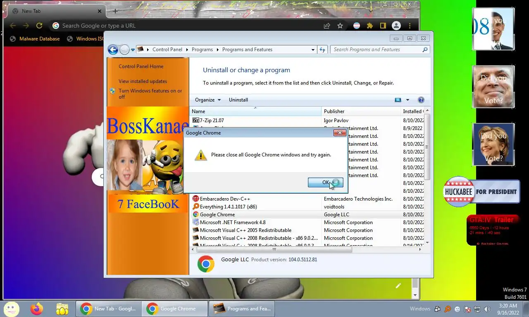Open Control Panel Home link
The height and width of the screenshot is (317, 529).
[x=141, y=66]
